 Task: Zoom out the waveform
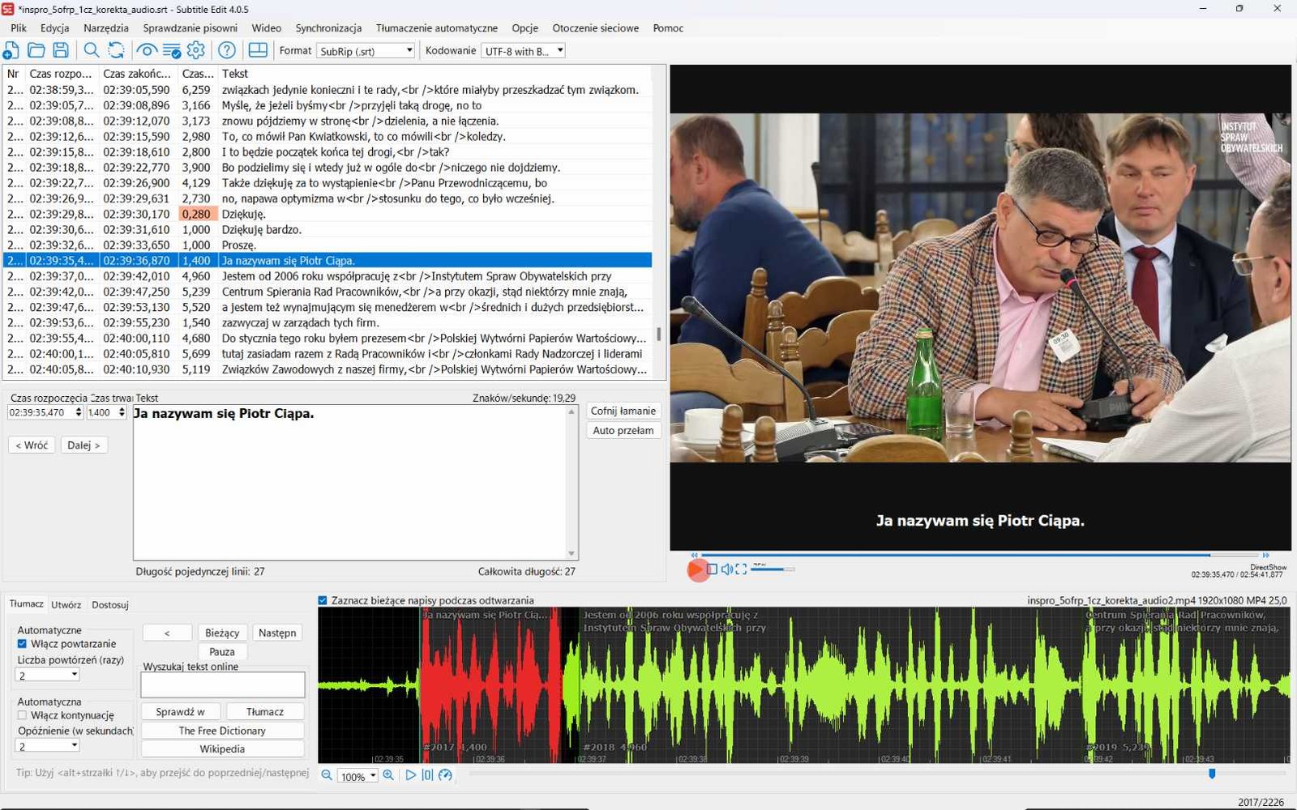[327, 775]
